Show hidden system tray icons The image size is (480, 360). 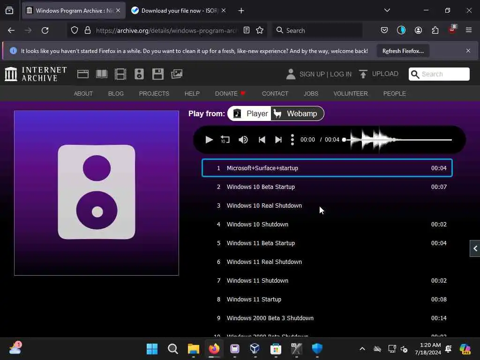point(362,349)
